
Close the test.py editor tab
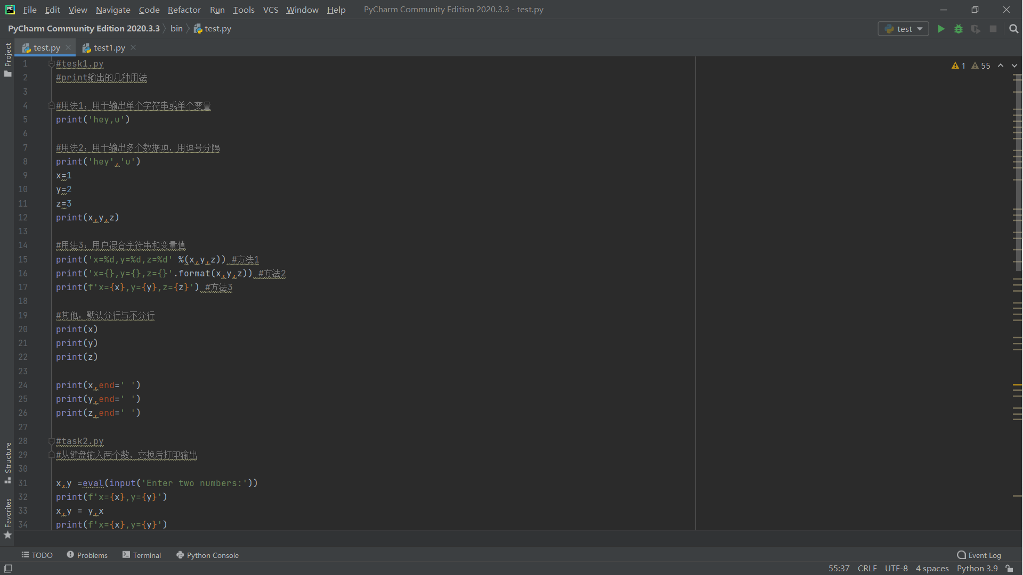point(68,47)
